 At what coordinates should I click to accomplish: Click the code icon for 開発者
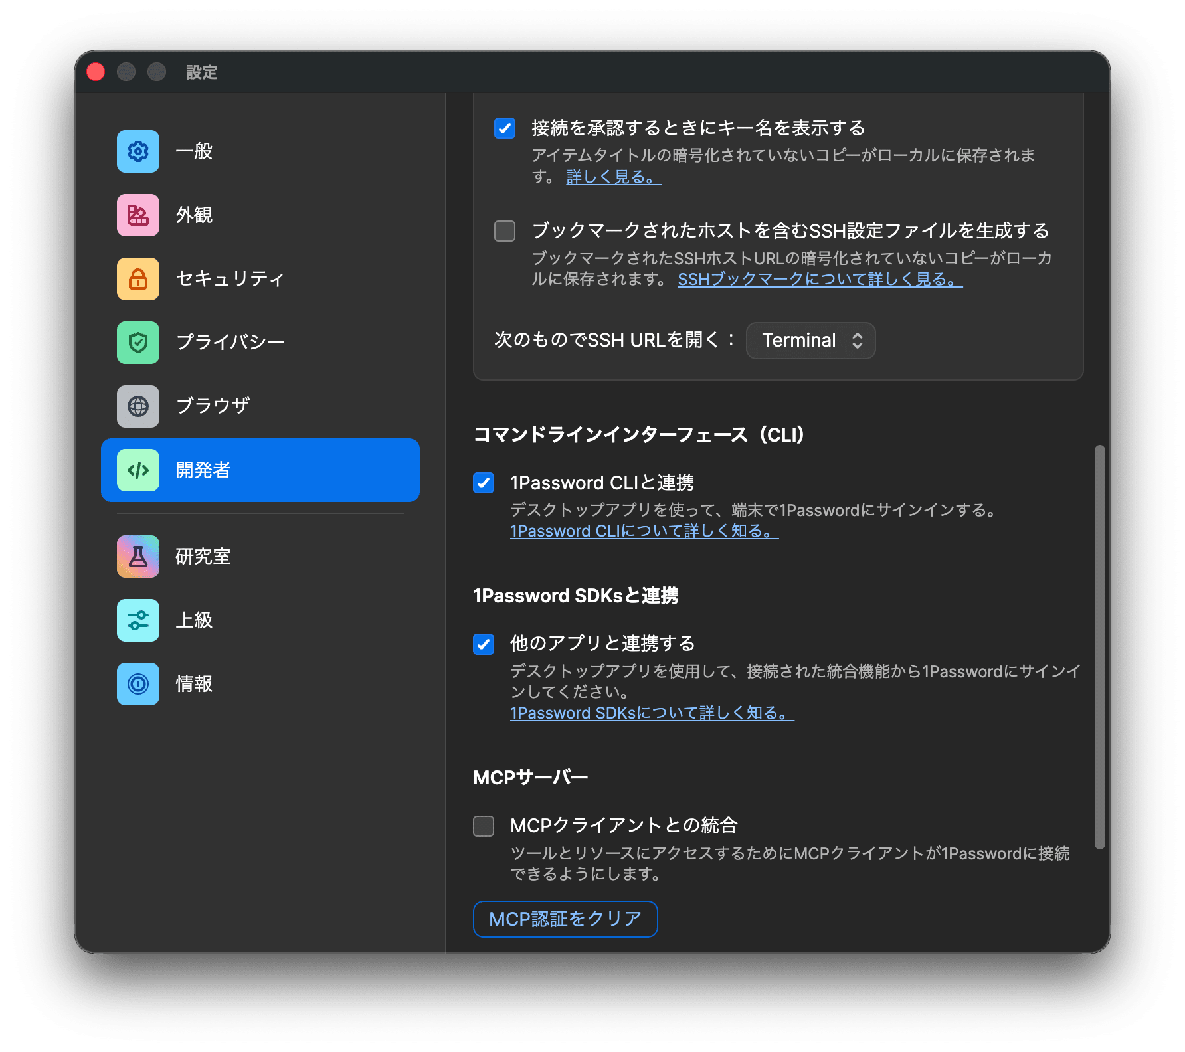click(138, 470)
